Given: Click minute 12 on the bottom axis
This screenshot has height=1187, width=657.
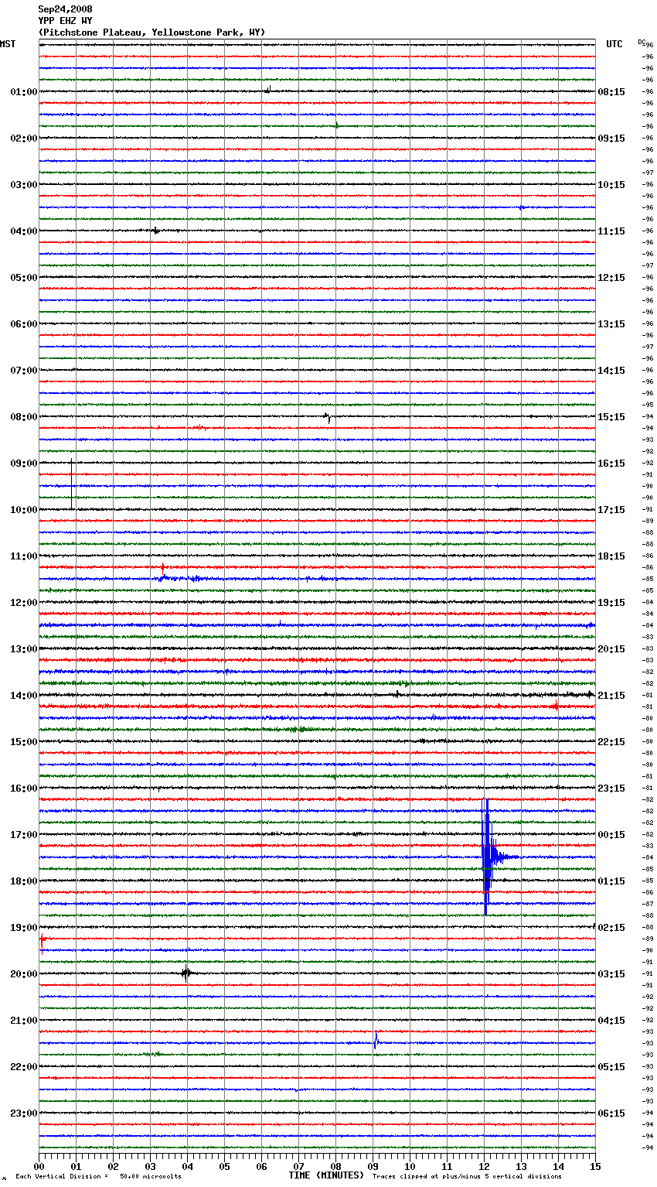Looking at the screenshot, I should tap(484, 1166).
